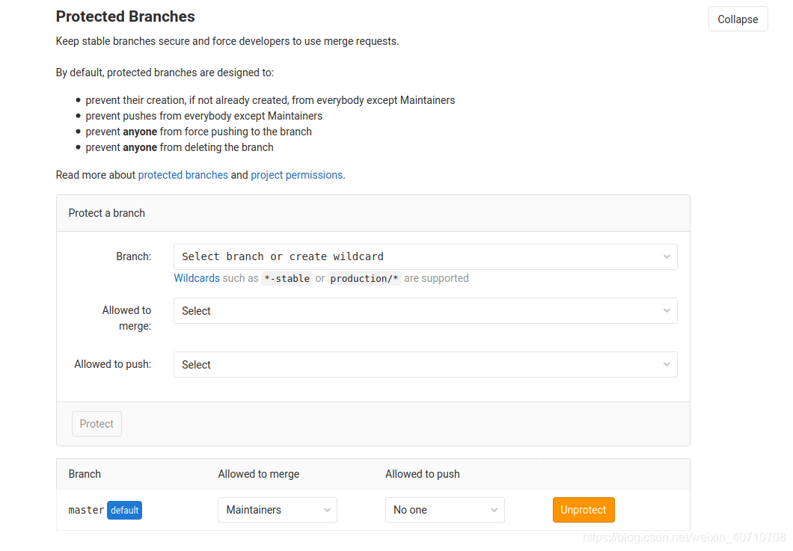
Task: Open Select branch or create wildcard dropdown
Action: (426, 256)
